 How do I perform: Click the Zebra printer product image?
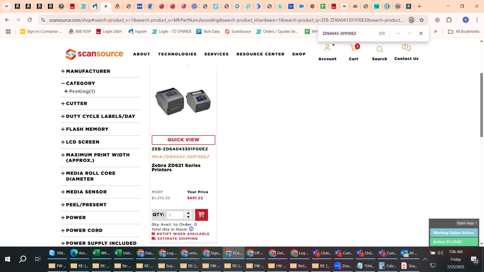pyautogui.click(x=183, y=101)
